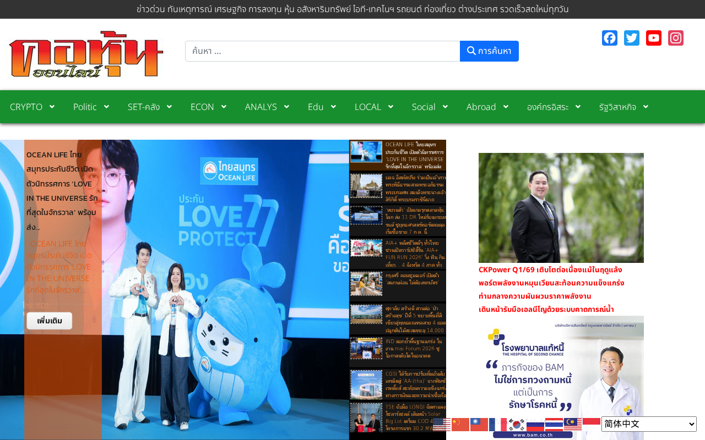Select the IND mai Forum 2026 story thumbnail
Image resolution: width=705 pixels, height=440 pixels.
point(366,349)
